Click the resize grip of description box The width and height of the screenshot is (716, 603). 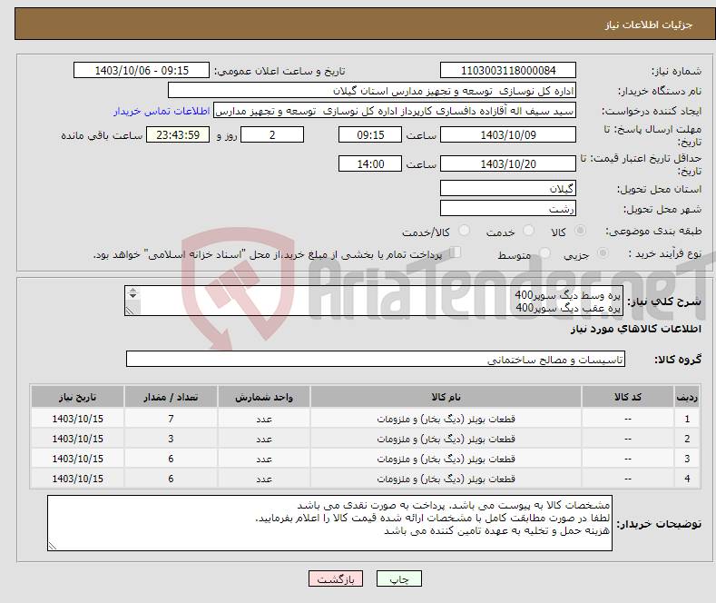click(130, 311)
